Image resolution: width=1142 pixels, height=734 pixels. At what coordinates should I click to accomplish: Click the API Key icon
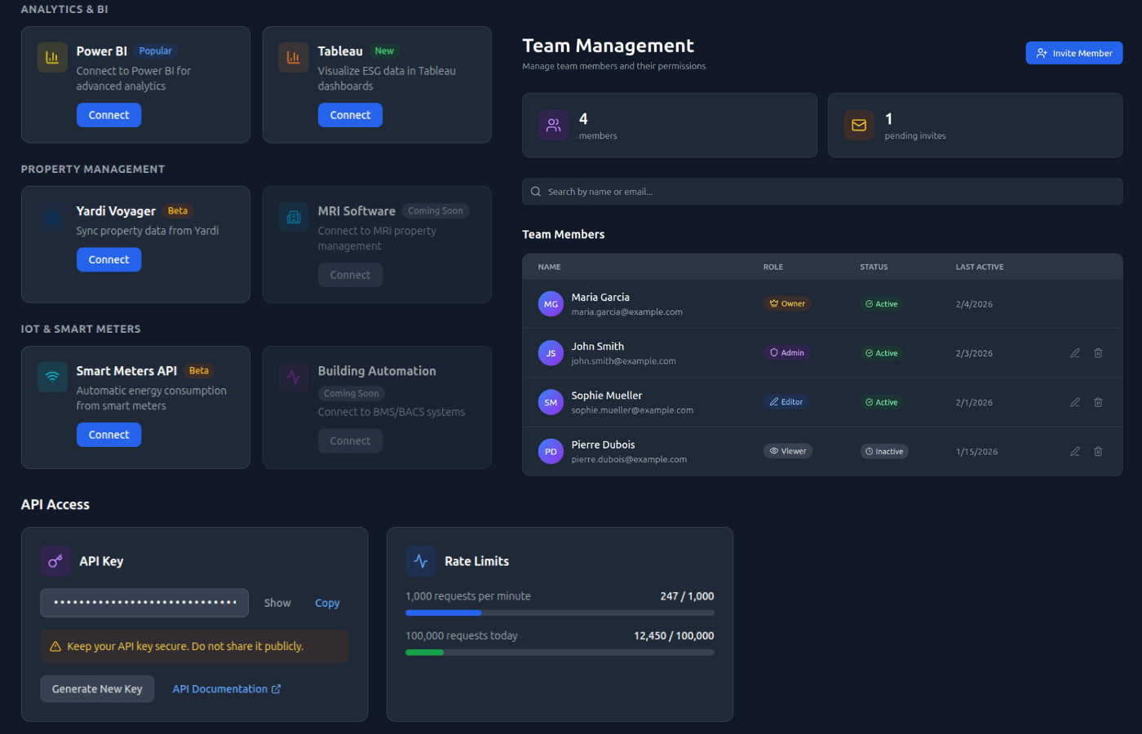click(x=55, y=561)
